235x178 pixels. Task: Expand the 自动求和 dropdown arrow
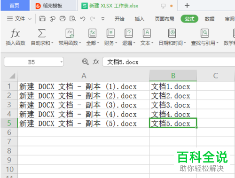pos(52,43)
